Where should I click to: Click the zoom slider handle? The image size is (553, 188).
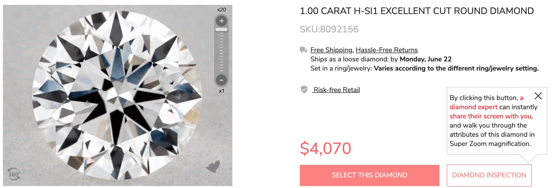[221, 30]
